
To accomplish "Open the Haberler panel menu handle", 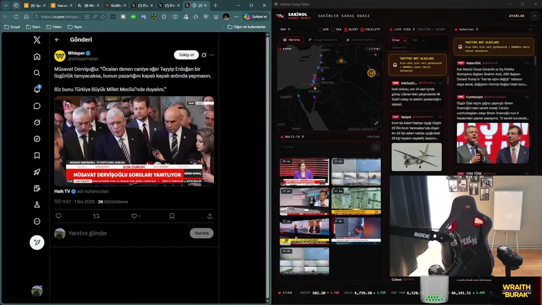I will 478,29.
